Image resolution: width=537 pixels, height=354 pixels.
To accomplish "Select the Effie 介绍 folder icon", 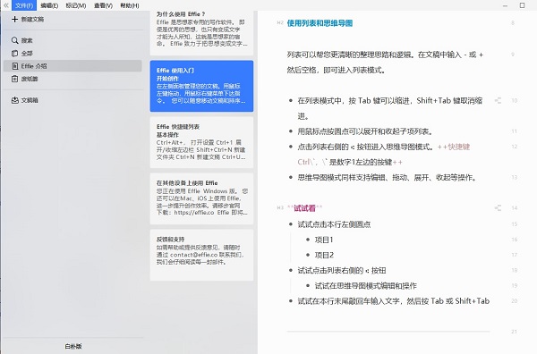I will [14, 66].
